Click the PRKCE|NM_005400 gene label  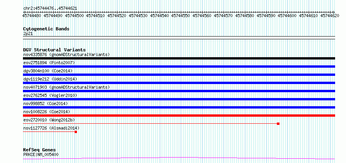(41, 154)
